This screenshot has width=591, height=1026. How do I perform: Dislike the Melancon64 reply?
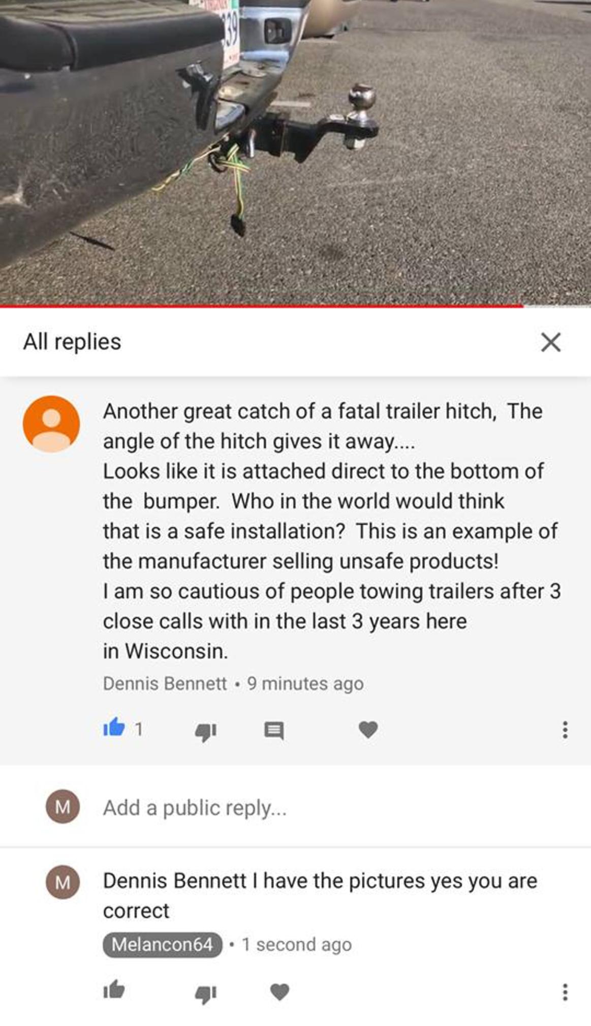click(206, 993)
